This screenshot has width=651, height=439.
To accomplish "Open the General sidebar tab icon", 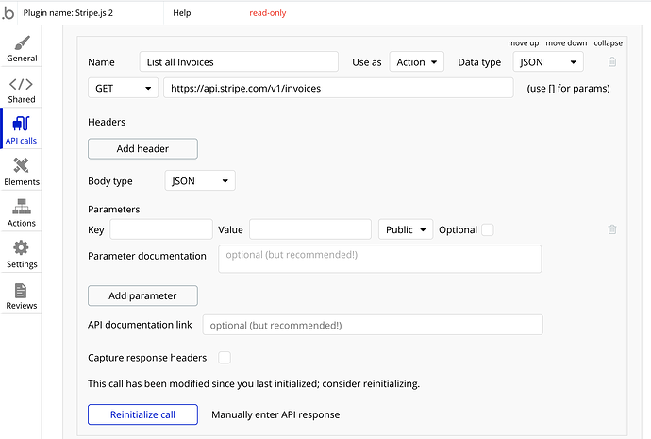I will pyautogui.click(x=22, y=43).
